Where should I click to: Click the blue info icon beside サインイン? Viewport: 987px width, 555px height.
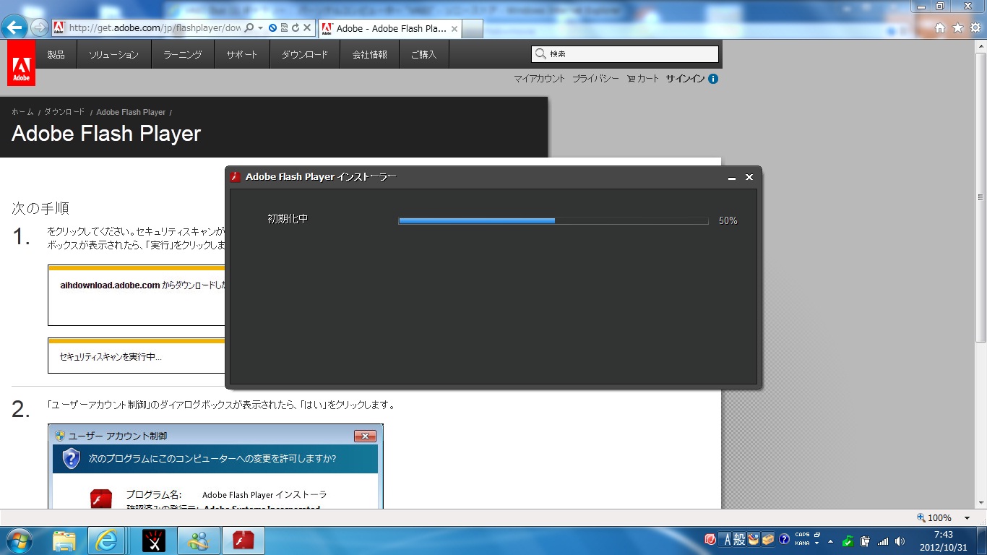(713, 79)
